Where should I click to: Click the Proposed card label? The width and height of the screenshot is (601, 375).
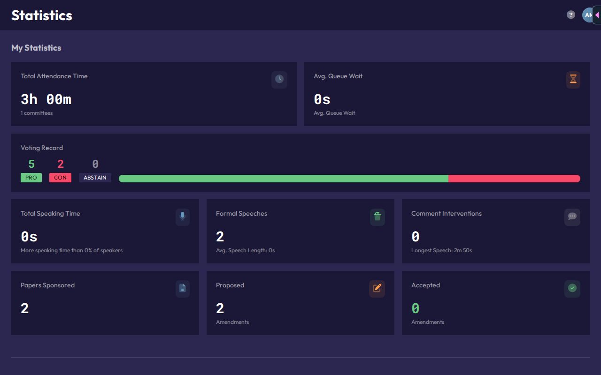click(230, 285)
